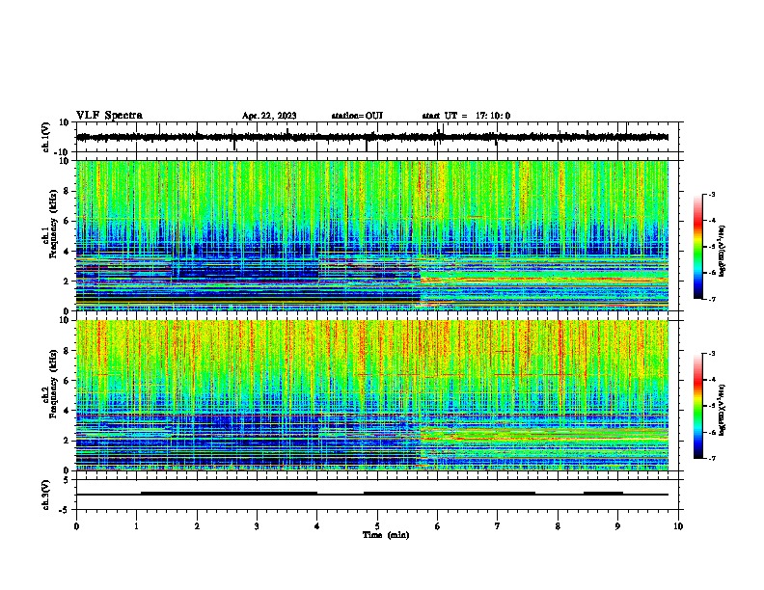Viewport: 764px width, 590px height.
Task: Click the "start UT = 17:10:0" label
Action: 466,116
